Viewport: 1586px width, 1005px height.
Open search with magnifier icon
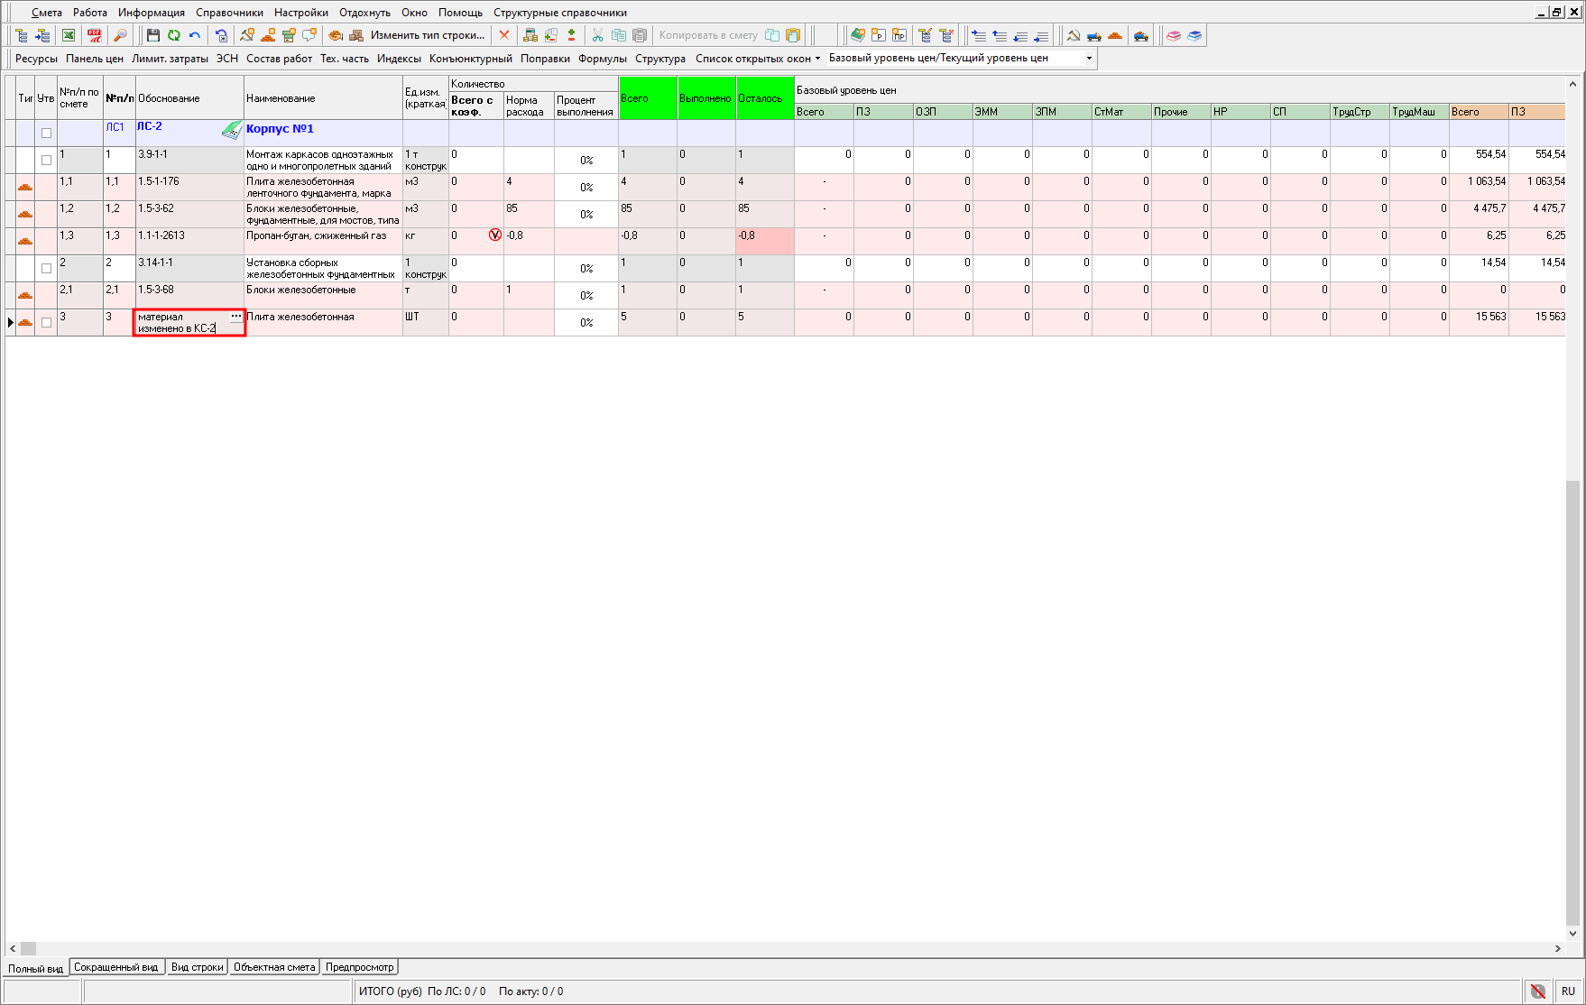(x=120, y=35)
